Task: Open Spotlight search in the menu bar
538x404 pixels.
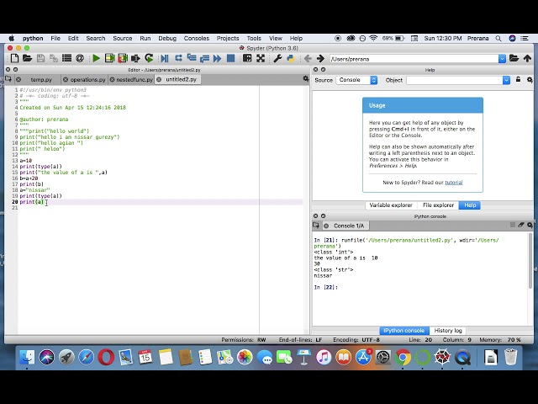Action: point(498,39)
